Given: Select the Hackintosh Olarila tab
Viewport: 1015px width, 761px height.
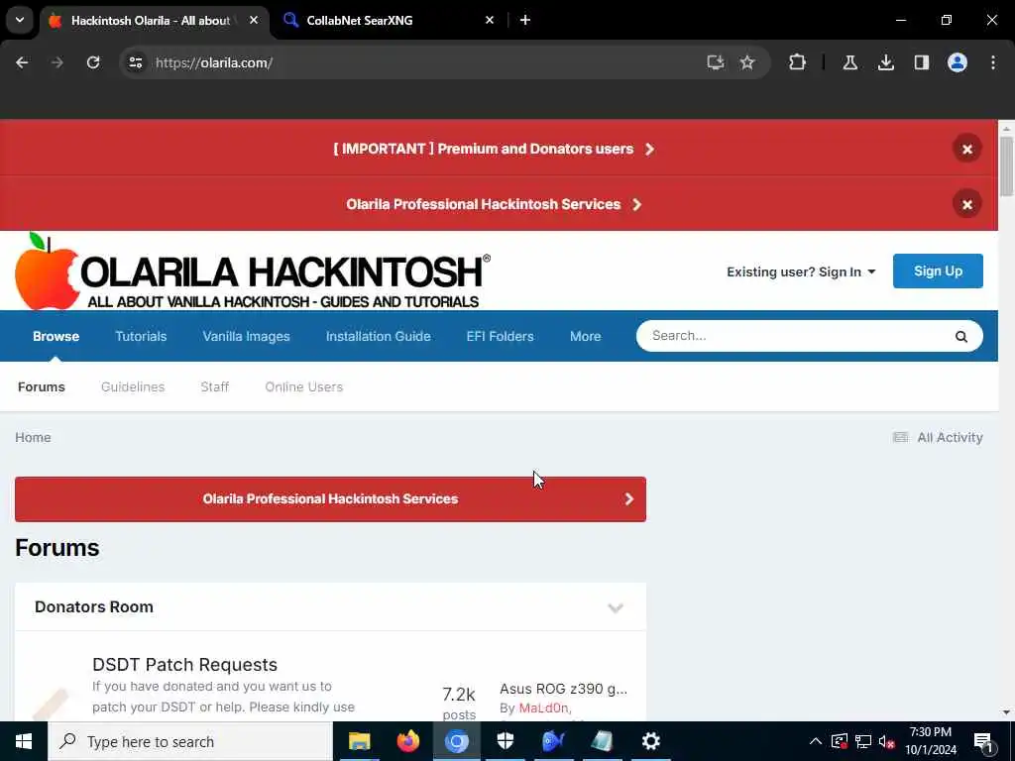Looking at the screenshot, I should coord(156,20).
